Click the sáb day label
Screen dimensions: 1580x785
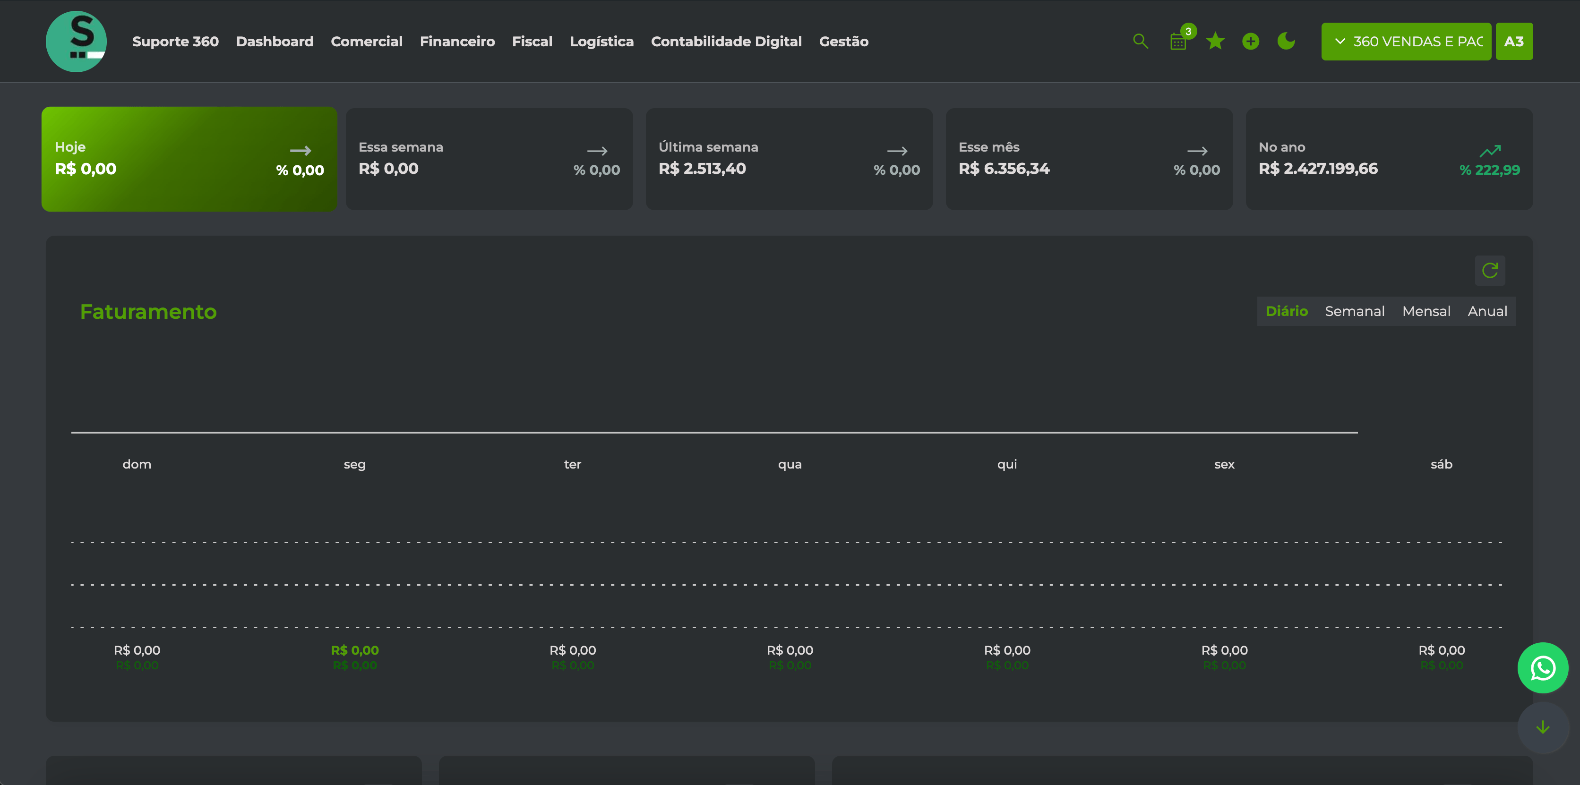1442,464
